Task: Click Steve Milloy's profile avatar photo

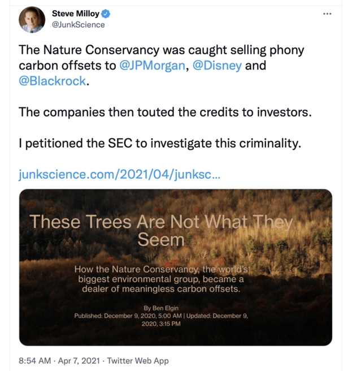Action: tap(32, 20)
